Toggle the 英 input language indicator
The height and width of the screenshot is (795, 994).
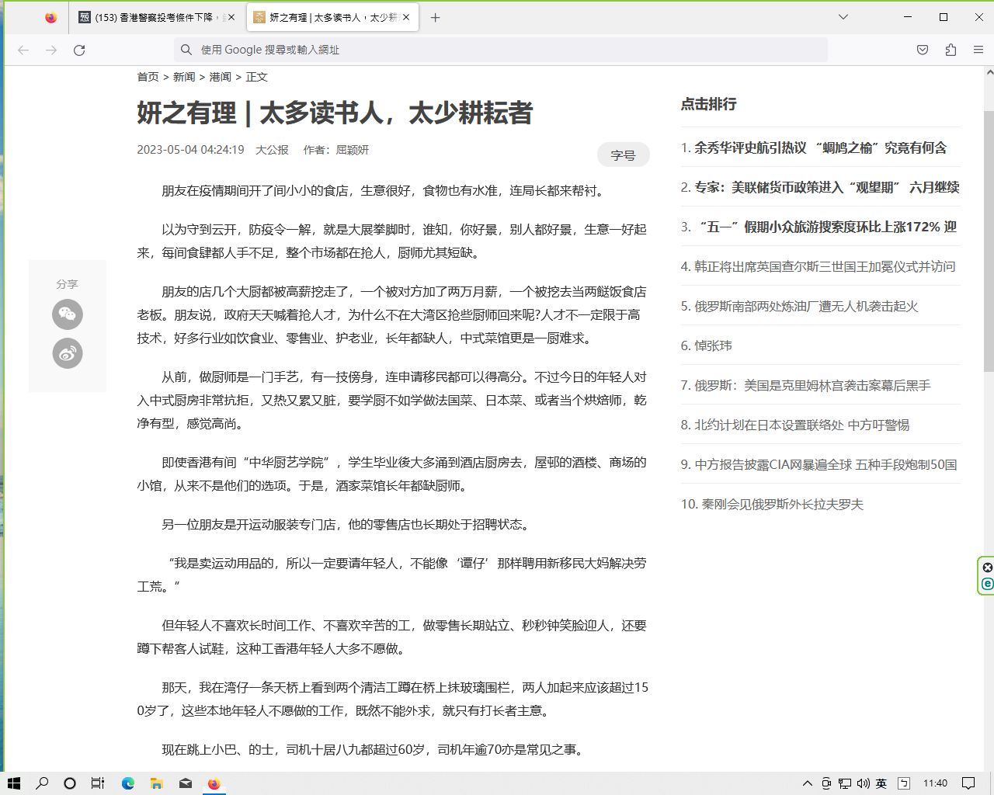[881, 783]
